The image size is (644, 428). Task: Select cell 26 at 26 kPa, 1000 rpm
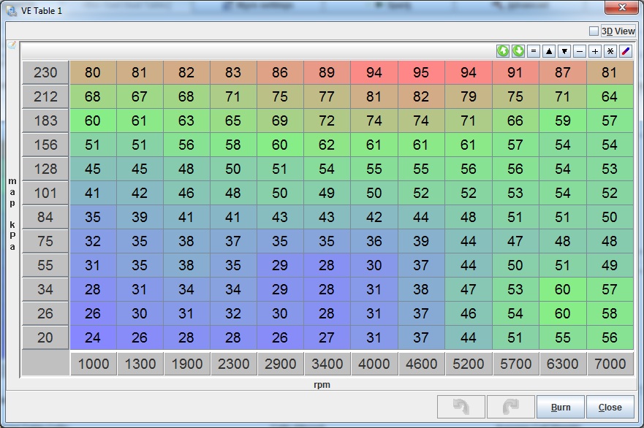pyautogui.click(x=93, y=313)
